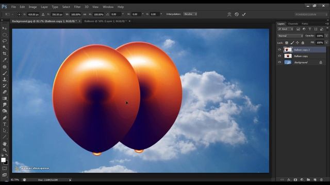
Task: Toggle lock all
Action: (303, 43)
